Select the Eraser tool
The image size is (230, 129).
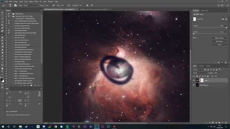coord(2,43)
